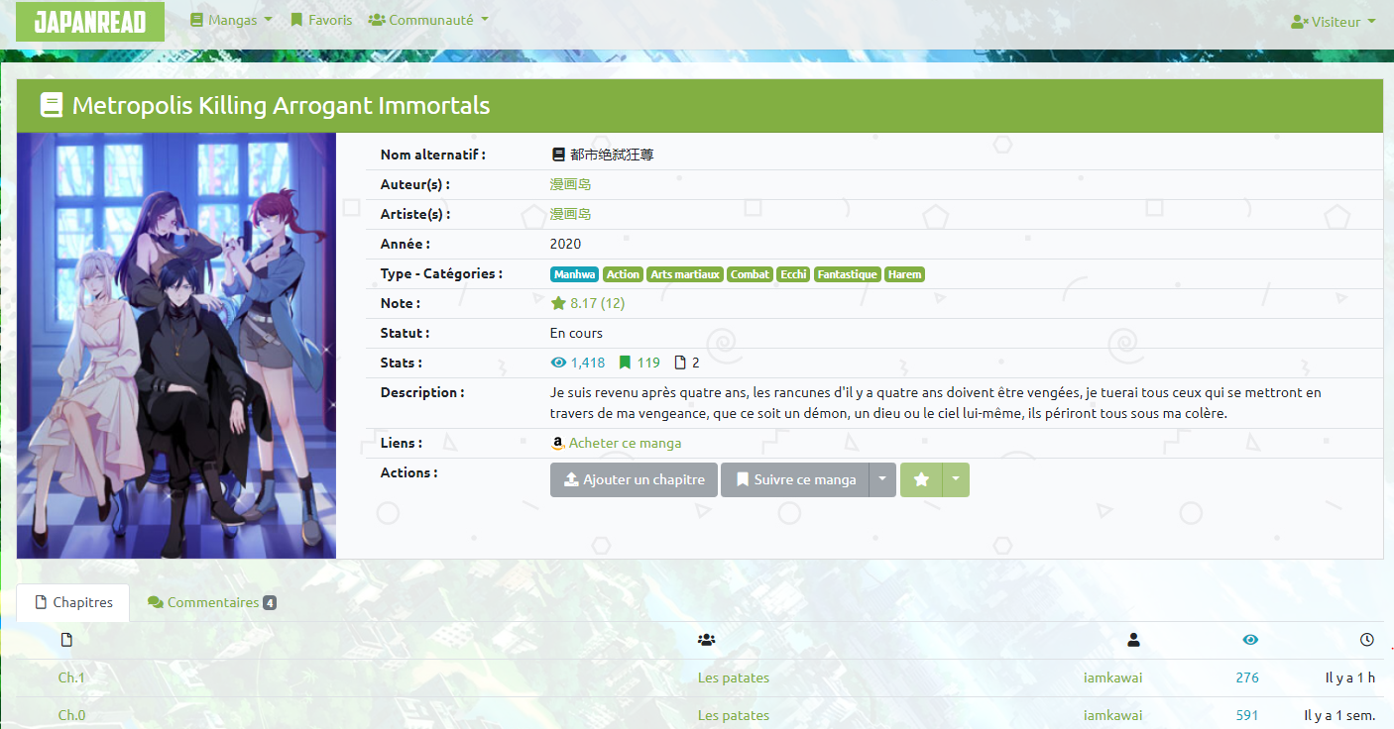Click the manga cover image
Viewport: 1394px width, 729px height.
pyautogui.click(x=176, y=346)
